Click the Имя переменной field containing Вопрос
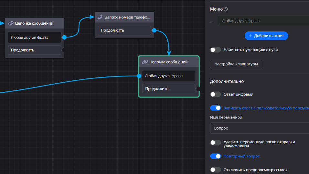Screen dimensions: 309x174 pyautogui.click(x=259, y=128)
